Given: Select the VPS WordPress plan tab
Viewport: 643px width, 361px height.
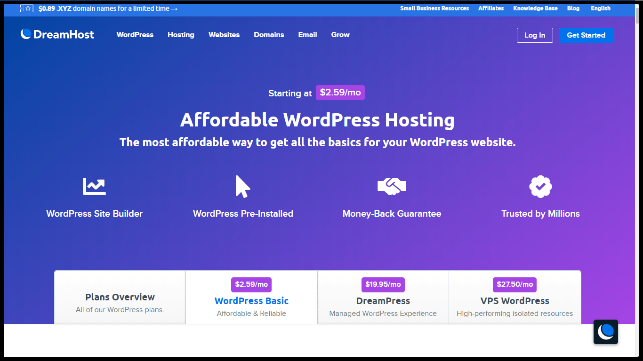Looking at the screenshot, I should pyautogui.click(x=515, y=297).
